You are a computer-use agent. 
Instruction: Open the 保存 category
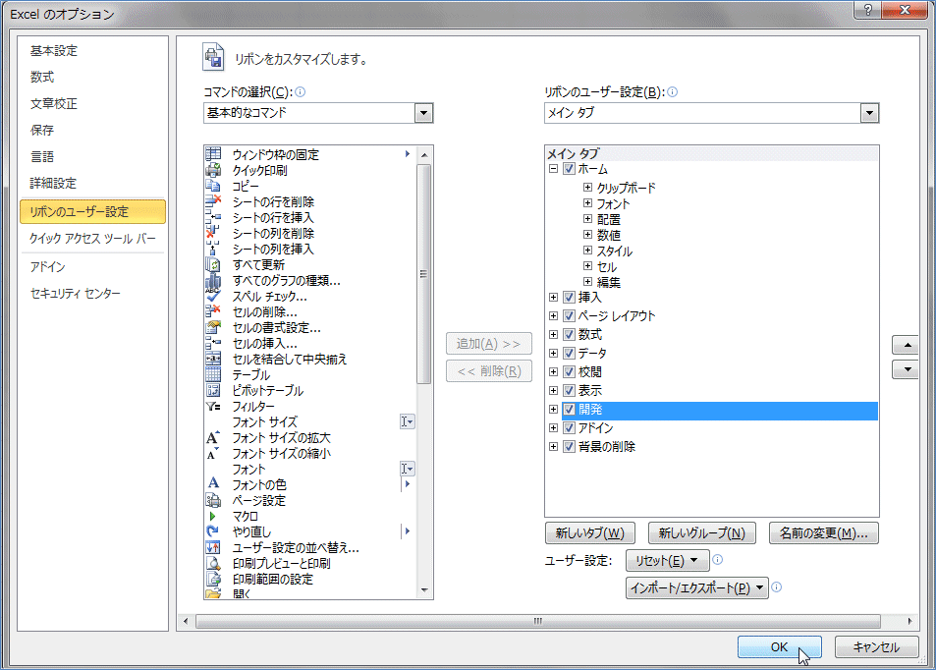[x=42, y=130]
